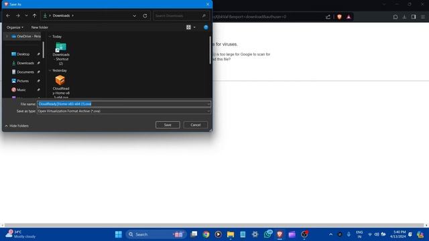The image size is (429, 241).
Task: Select Pictures in navigation pane
Action: point(23,81)
